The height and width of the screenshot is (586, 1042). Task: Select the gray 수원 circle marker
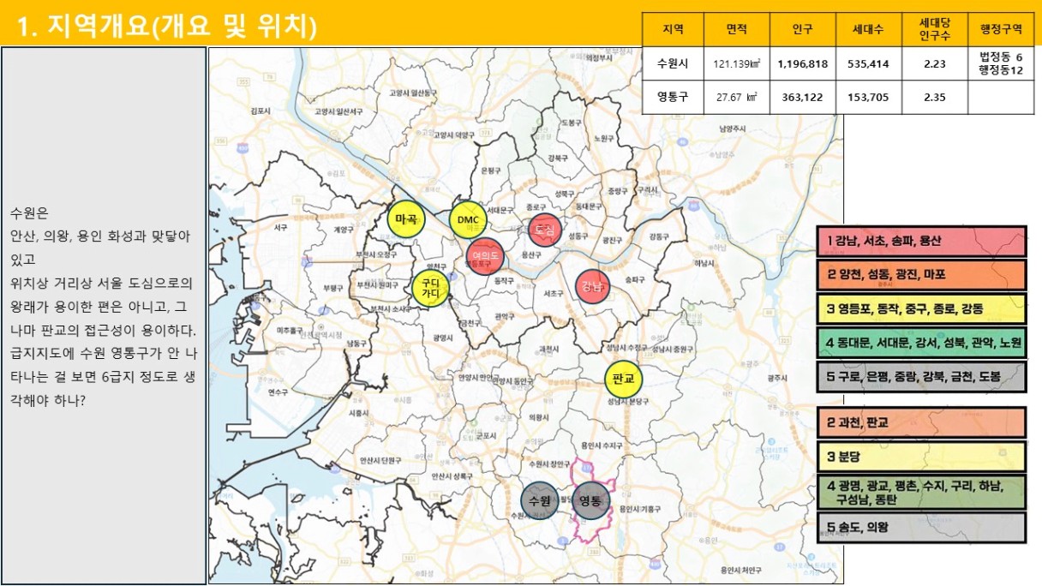point(541,500)
